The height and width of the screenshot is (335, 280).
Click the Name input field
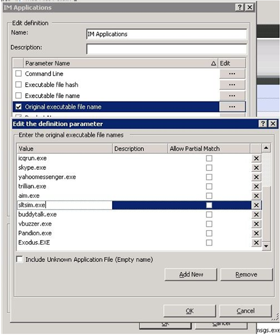click(167, 34)
